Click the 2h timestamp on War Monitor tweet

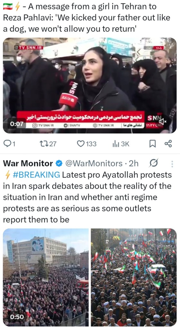point(133,163)
